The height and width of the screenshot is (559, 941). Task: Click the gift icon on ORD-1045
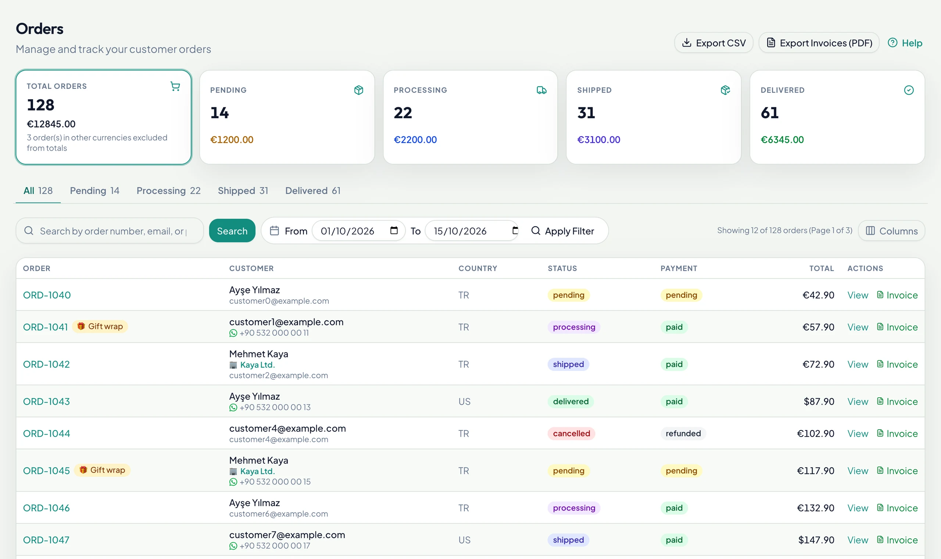point(83,470)
